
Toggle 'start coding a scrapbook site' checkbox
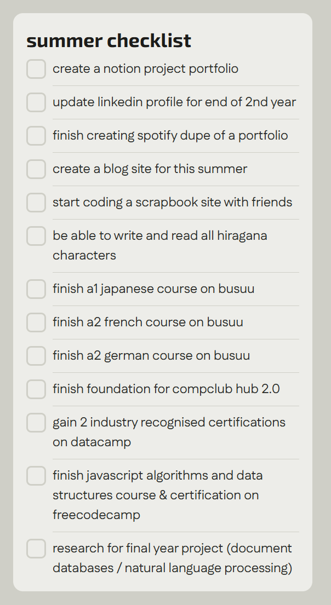pos(36,203)
